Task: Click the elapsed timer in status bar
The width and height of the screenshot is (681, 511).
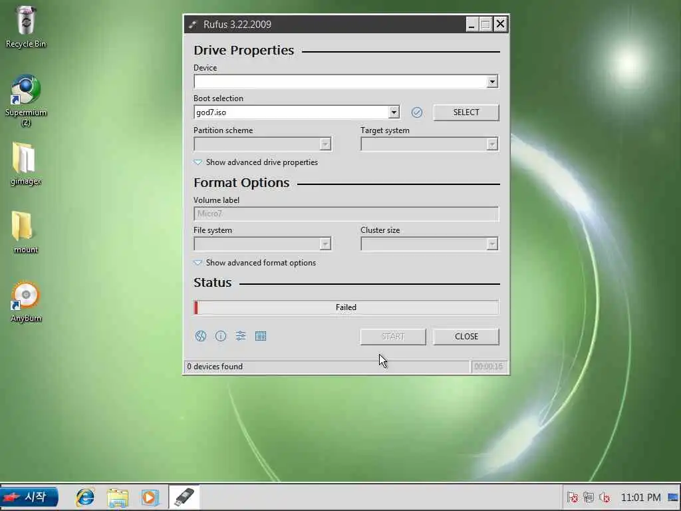Action: point(488,367)
